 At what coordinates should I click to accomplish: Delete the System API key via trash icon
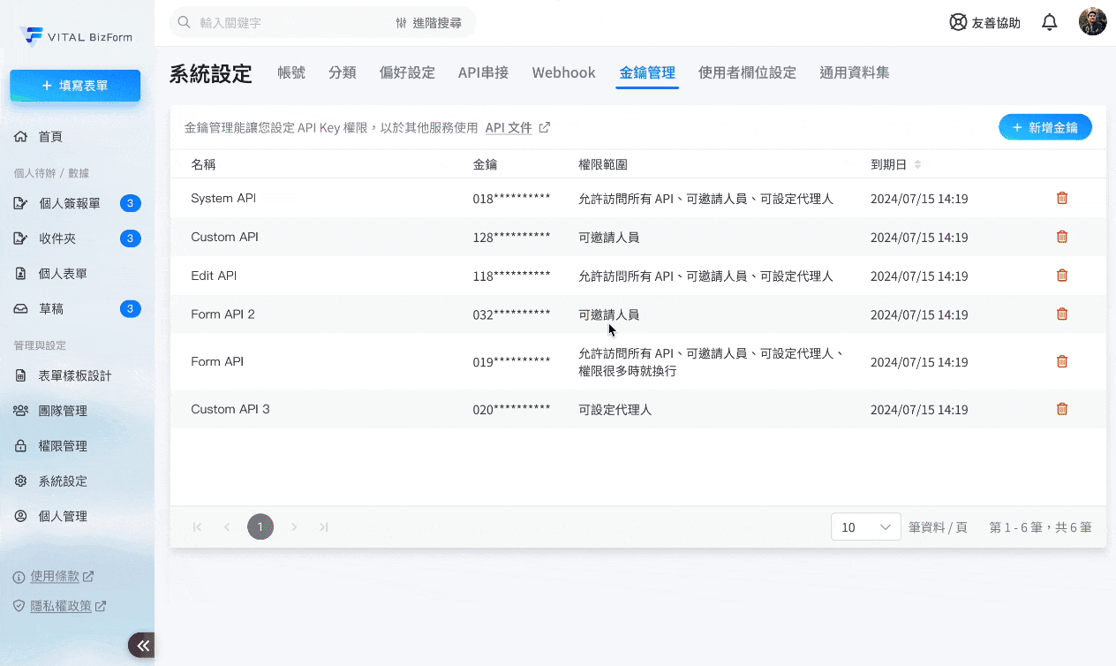pos(1062,198)
